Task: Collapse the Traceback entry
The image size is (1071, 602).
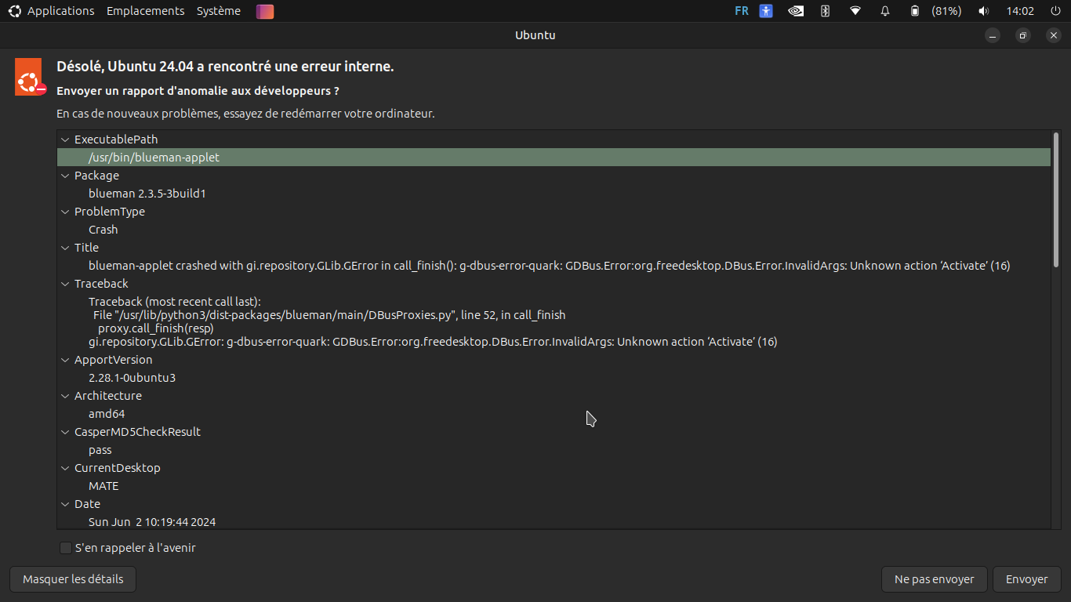Action: point(65,284)
